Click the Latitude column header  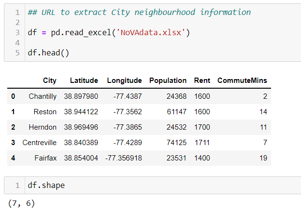(84, 80)
